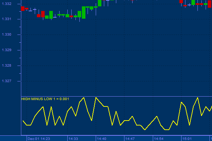The image size is (212, 141).
Task: Click the 15:01 time axis label
Action: click(187, 139)
